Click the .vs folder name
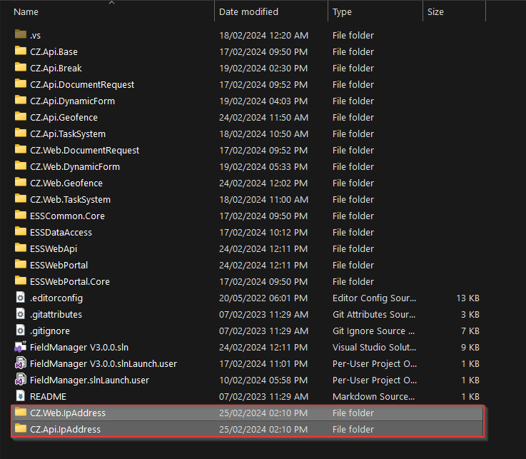This screenshot has height=459, width=526. (x=35, y=36)
